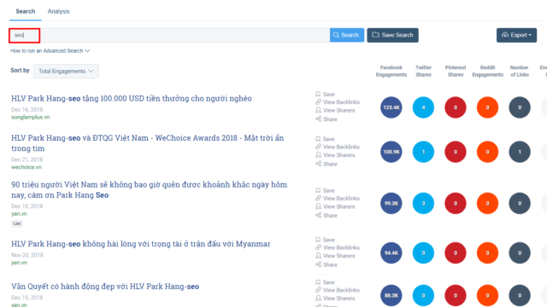Click the Reddit Engagements column header
Image resolution: width=547 pixels, height=307 pixels.
pyautogui.click(x=487, y=71)
